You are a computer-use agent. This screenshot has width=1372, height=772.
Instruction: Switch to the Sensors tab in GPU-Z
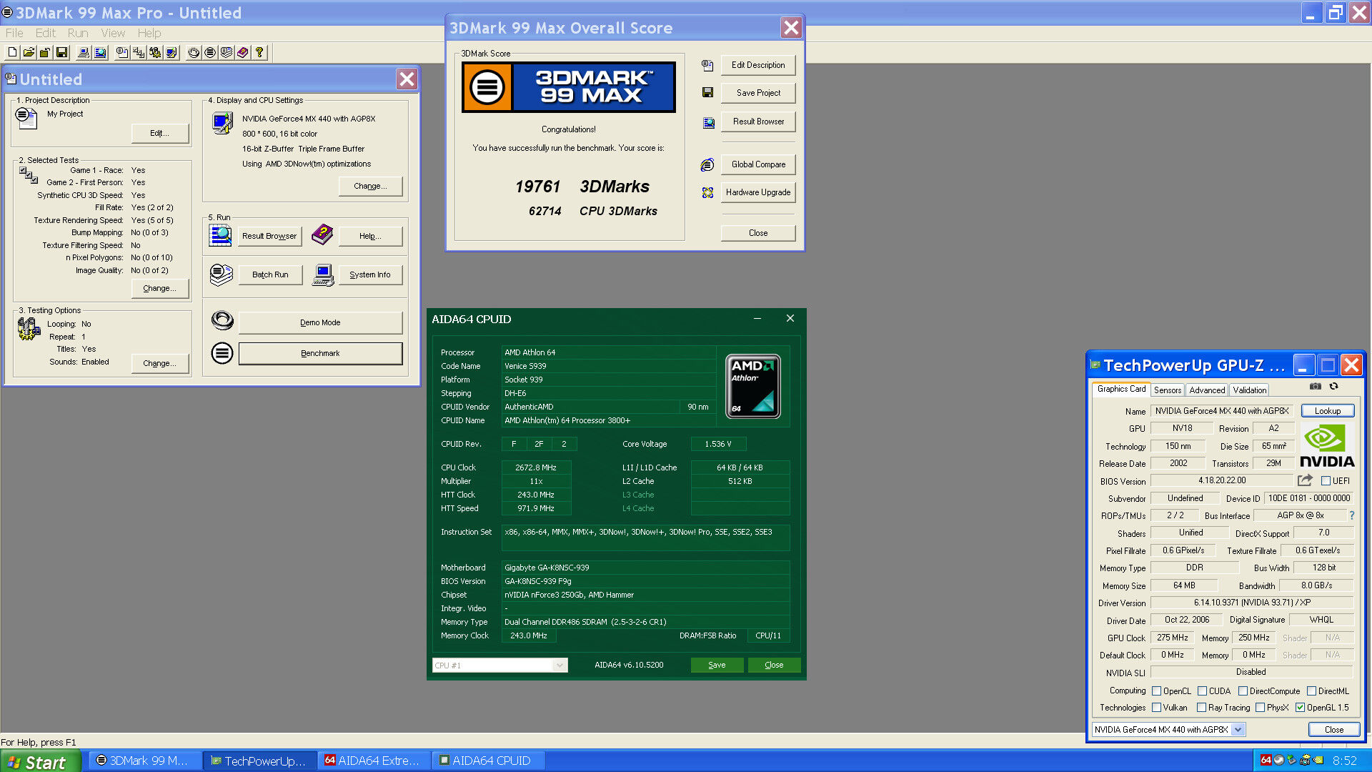click(x=1168, y=390)
